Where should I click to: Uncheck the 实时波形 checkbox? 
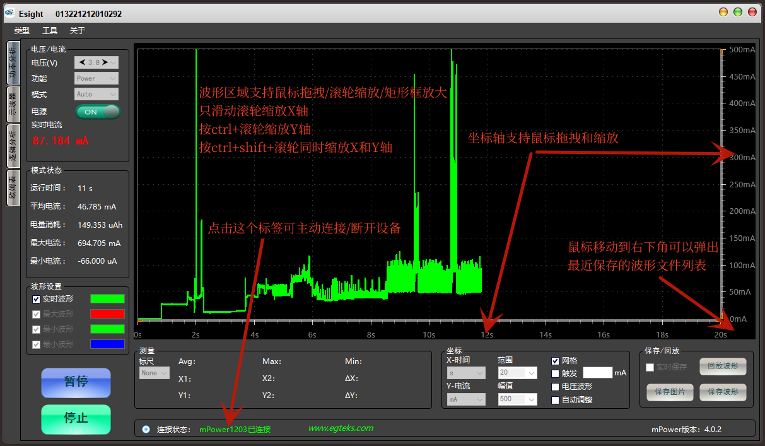[x=36, y=299]
